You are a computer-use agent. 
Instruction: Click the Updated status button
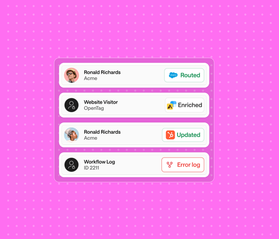[183, 135]
